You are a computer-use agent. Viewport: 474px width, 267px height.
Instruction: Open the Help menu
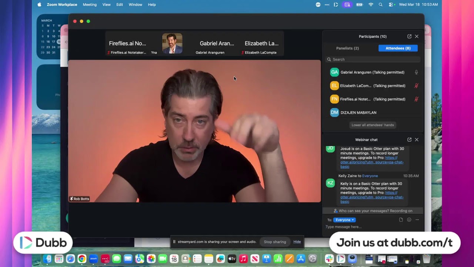[152, 4]
